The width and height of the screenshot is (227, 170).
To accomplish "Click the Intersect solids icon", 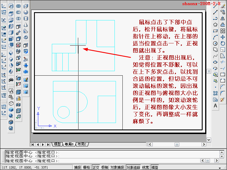I will (18, 18).
